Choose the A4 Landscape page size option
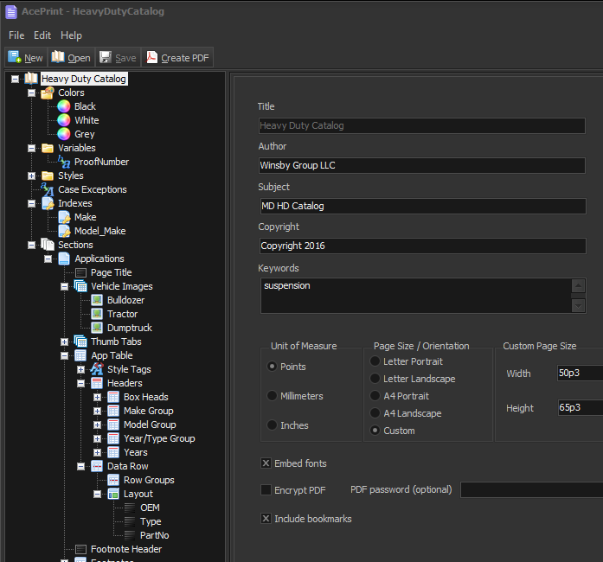 375,413
